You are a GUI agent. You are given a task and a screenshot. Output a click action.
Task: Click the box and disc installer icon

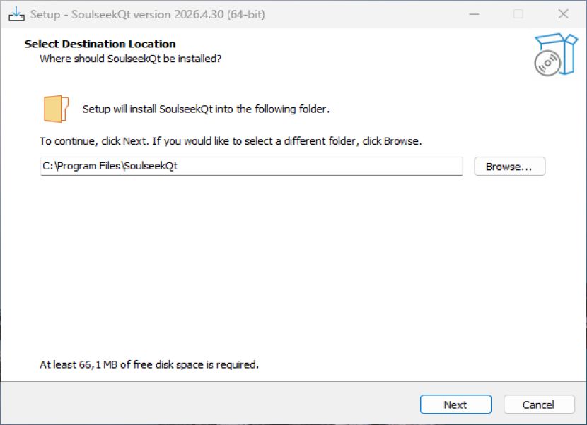click(556, 54)
